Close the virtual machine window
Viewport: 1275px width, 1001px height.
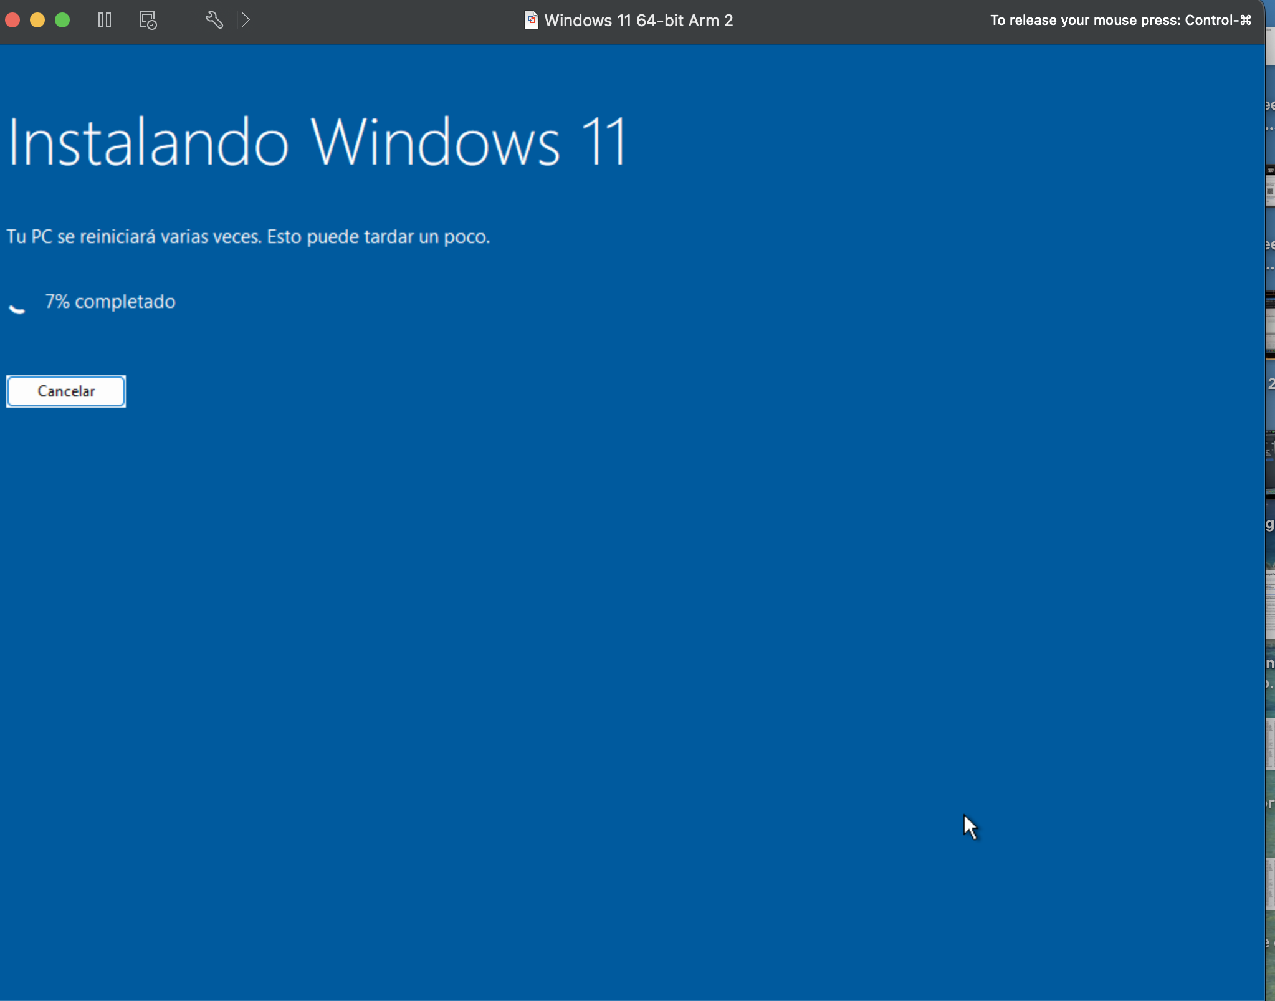(x=13, y=19)
